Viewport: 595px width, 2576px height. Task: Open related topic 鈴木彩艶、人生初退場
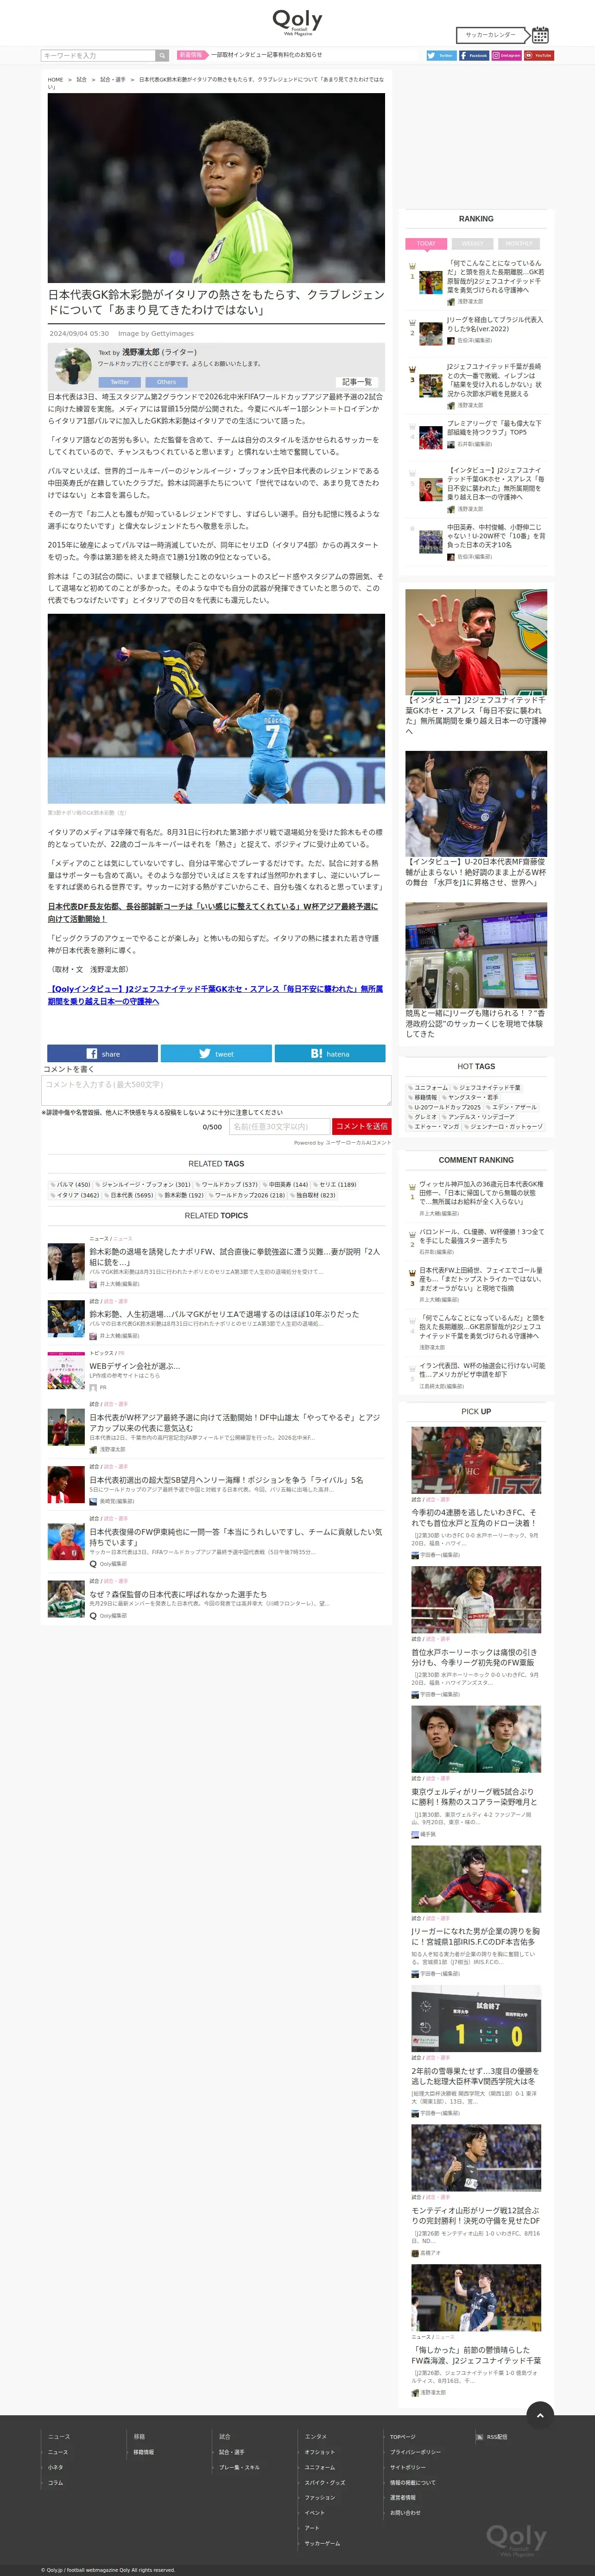224,1314
